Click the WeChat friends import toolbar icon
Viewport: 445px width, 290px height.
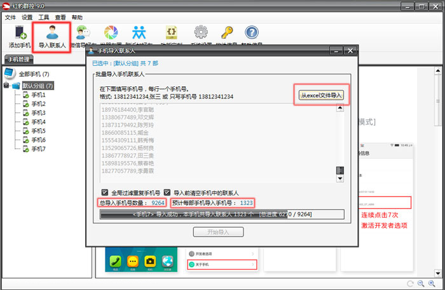pos(83,32)
